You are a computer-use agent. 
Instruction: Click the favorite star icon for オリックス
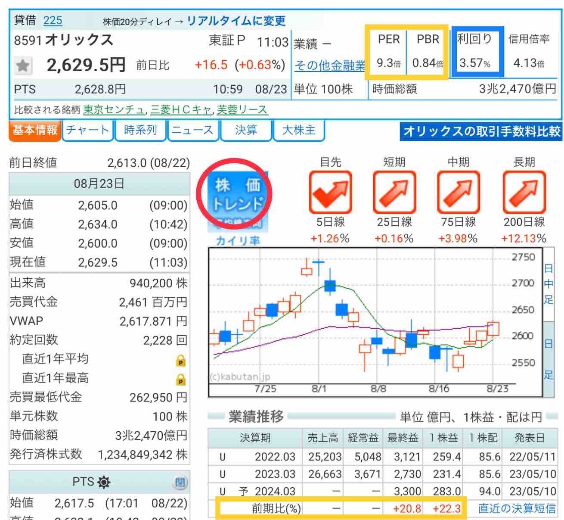23,65
